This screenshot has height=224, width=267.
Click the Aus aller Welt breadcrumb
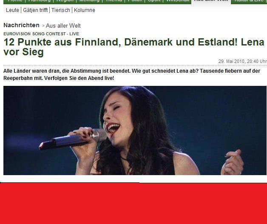[63, 26]
